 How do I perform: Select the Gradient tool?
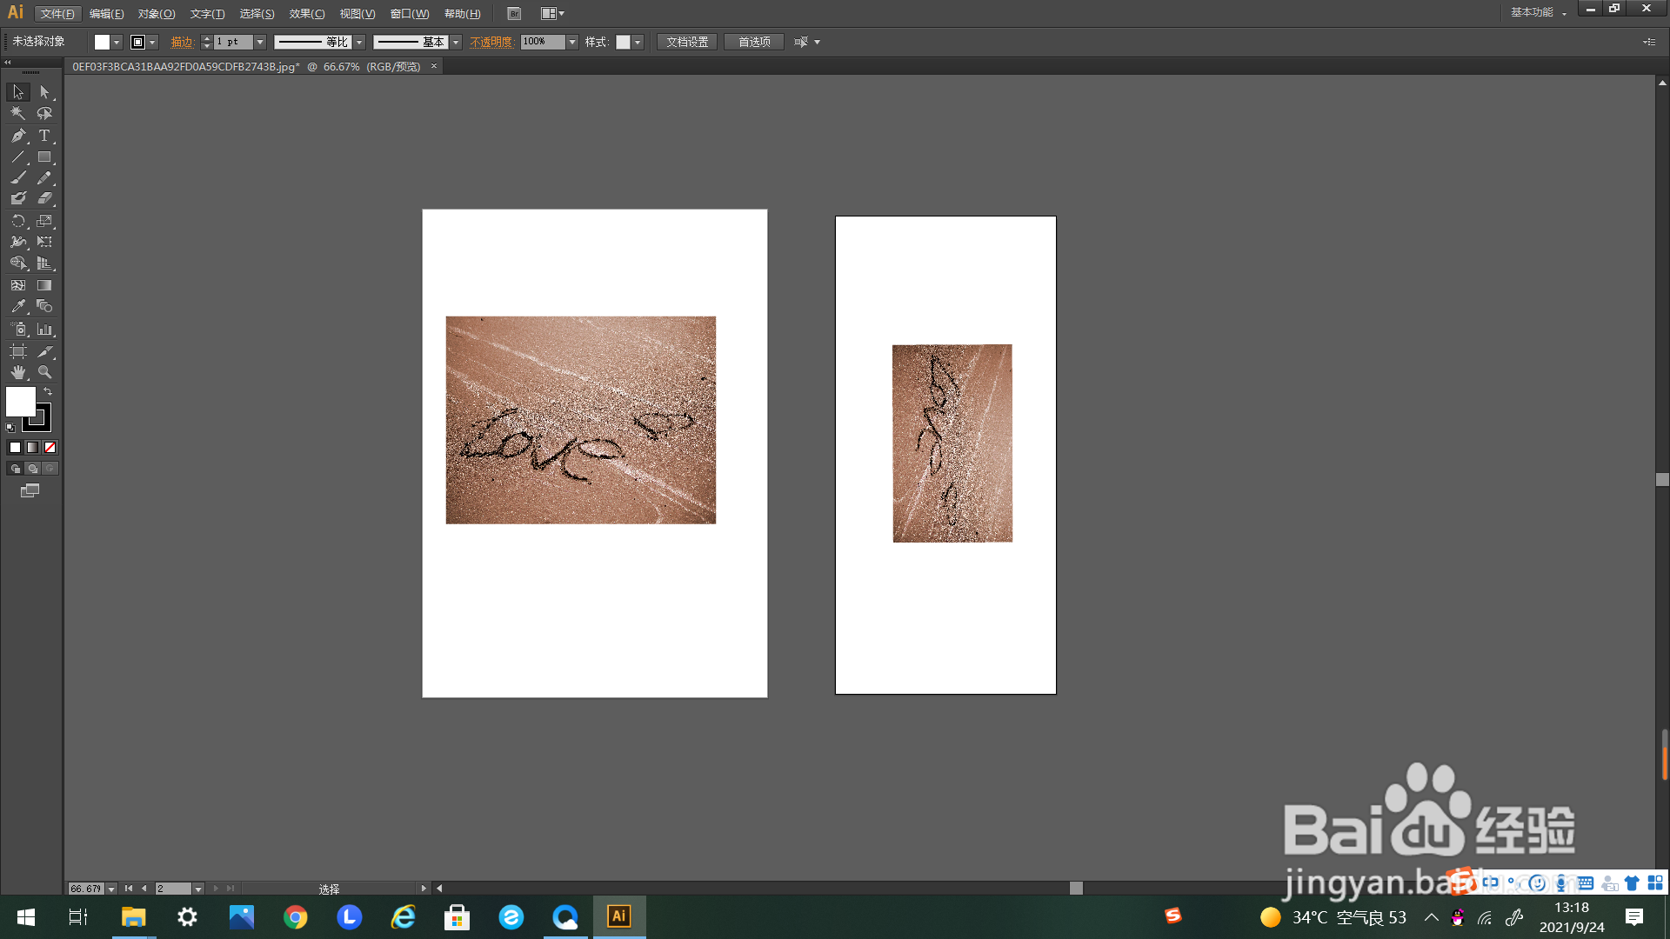(44, 285)
